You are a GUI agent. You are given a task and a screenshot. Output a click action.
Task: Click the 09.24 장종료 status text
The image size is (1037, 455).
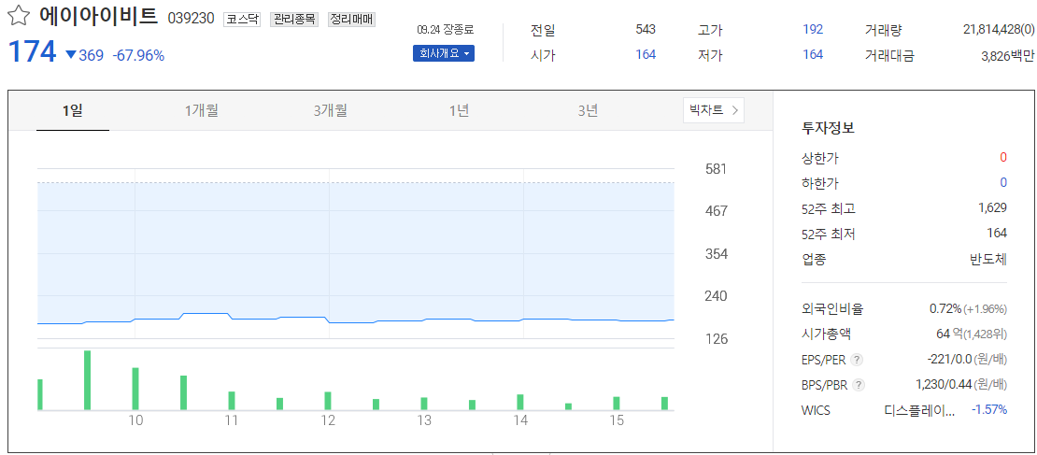[x=446, y=31]
